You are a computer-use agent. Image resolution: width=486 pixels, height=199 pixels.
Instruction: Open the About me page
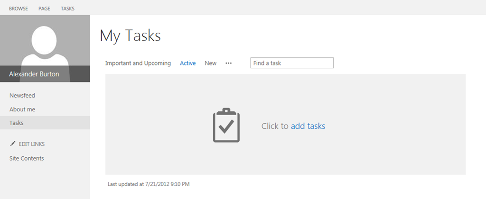(x=22, y=109)
